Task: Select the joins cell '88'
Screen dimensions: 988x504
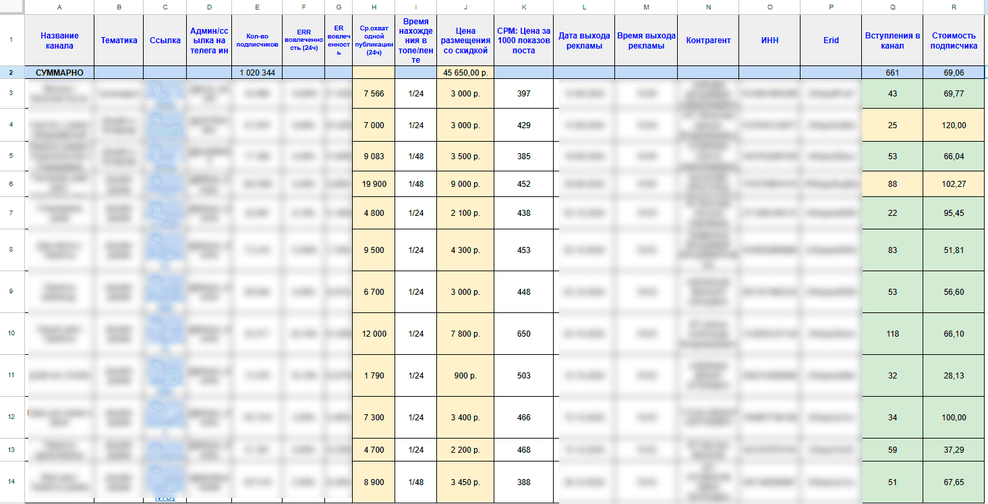Action: 893,184
